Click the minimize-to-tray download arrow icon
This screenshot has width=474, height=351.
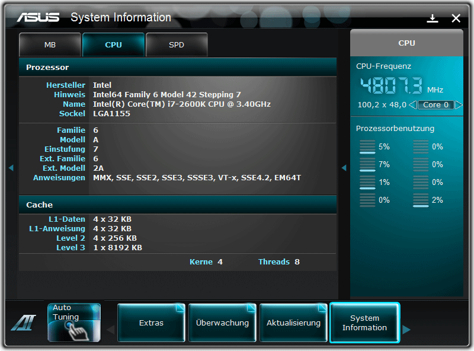[433, 18]
